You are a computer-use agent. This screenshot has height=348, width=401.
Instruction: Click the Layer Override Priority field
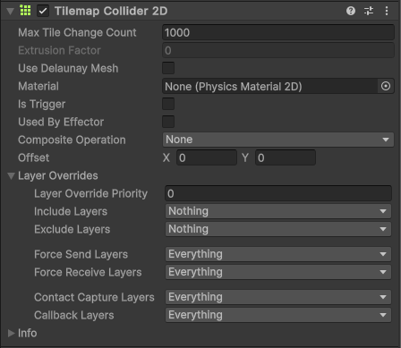coord(278,193)
